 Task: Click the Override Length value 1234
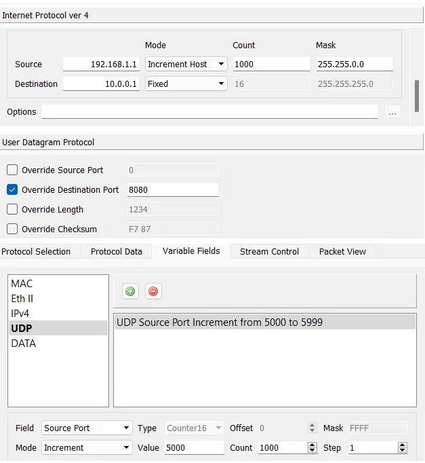click(x=173, y=209)
